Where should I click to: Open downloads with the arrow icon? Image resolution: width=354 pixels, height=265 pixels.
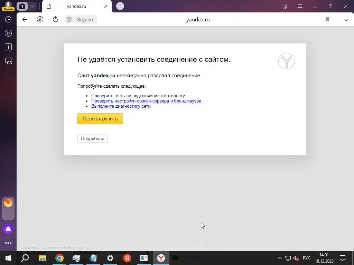point(346,20)
